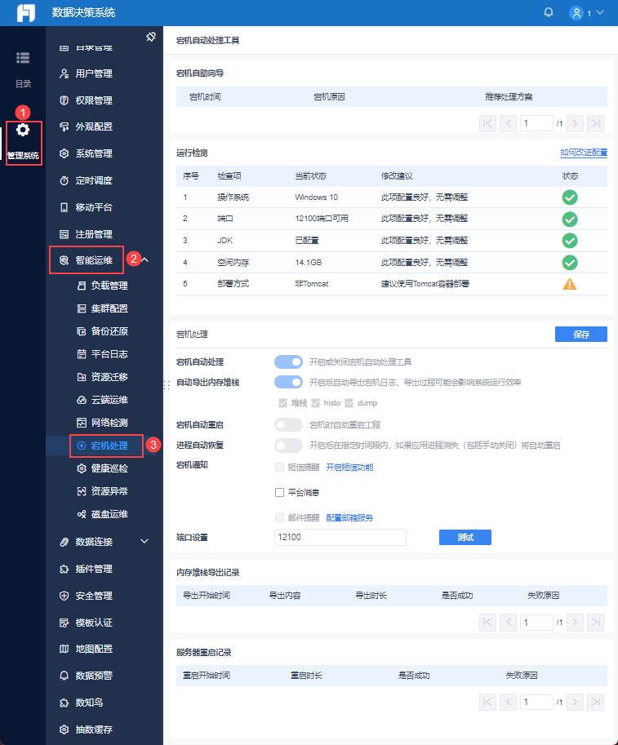Check the 平台消息 checkbox

click(x=279, y=492)
